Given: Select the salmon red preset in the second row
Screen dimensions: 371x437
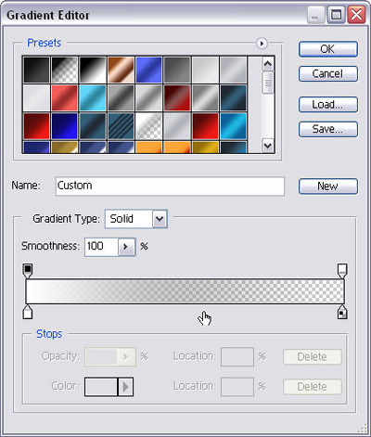Looking at the screenshot, I should click(x=65, y=98).
